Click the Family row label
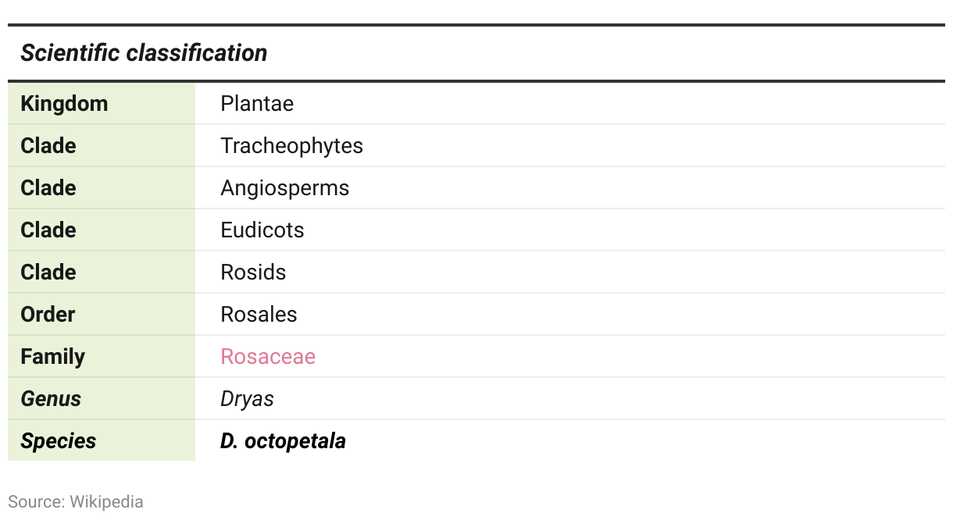This screenshot has width=953, height=520. [x=52, y=357]
